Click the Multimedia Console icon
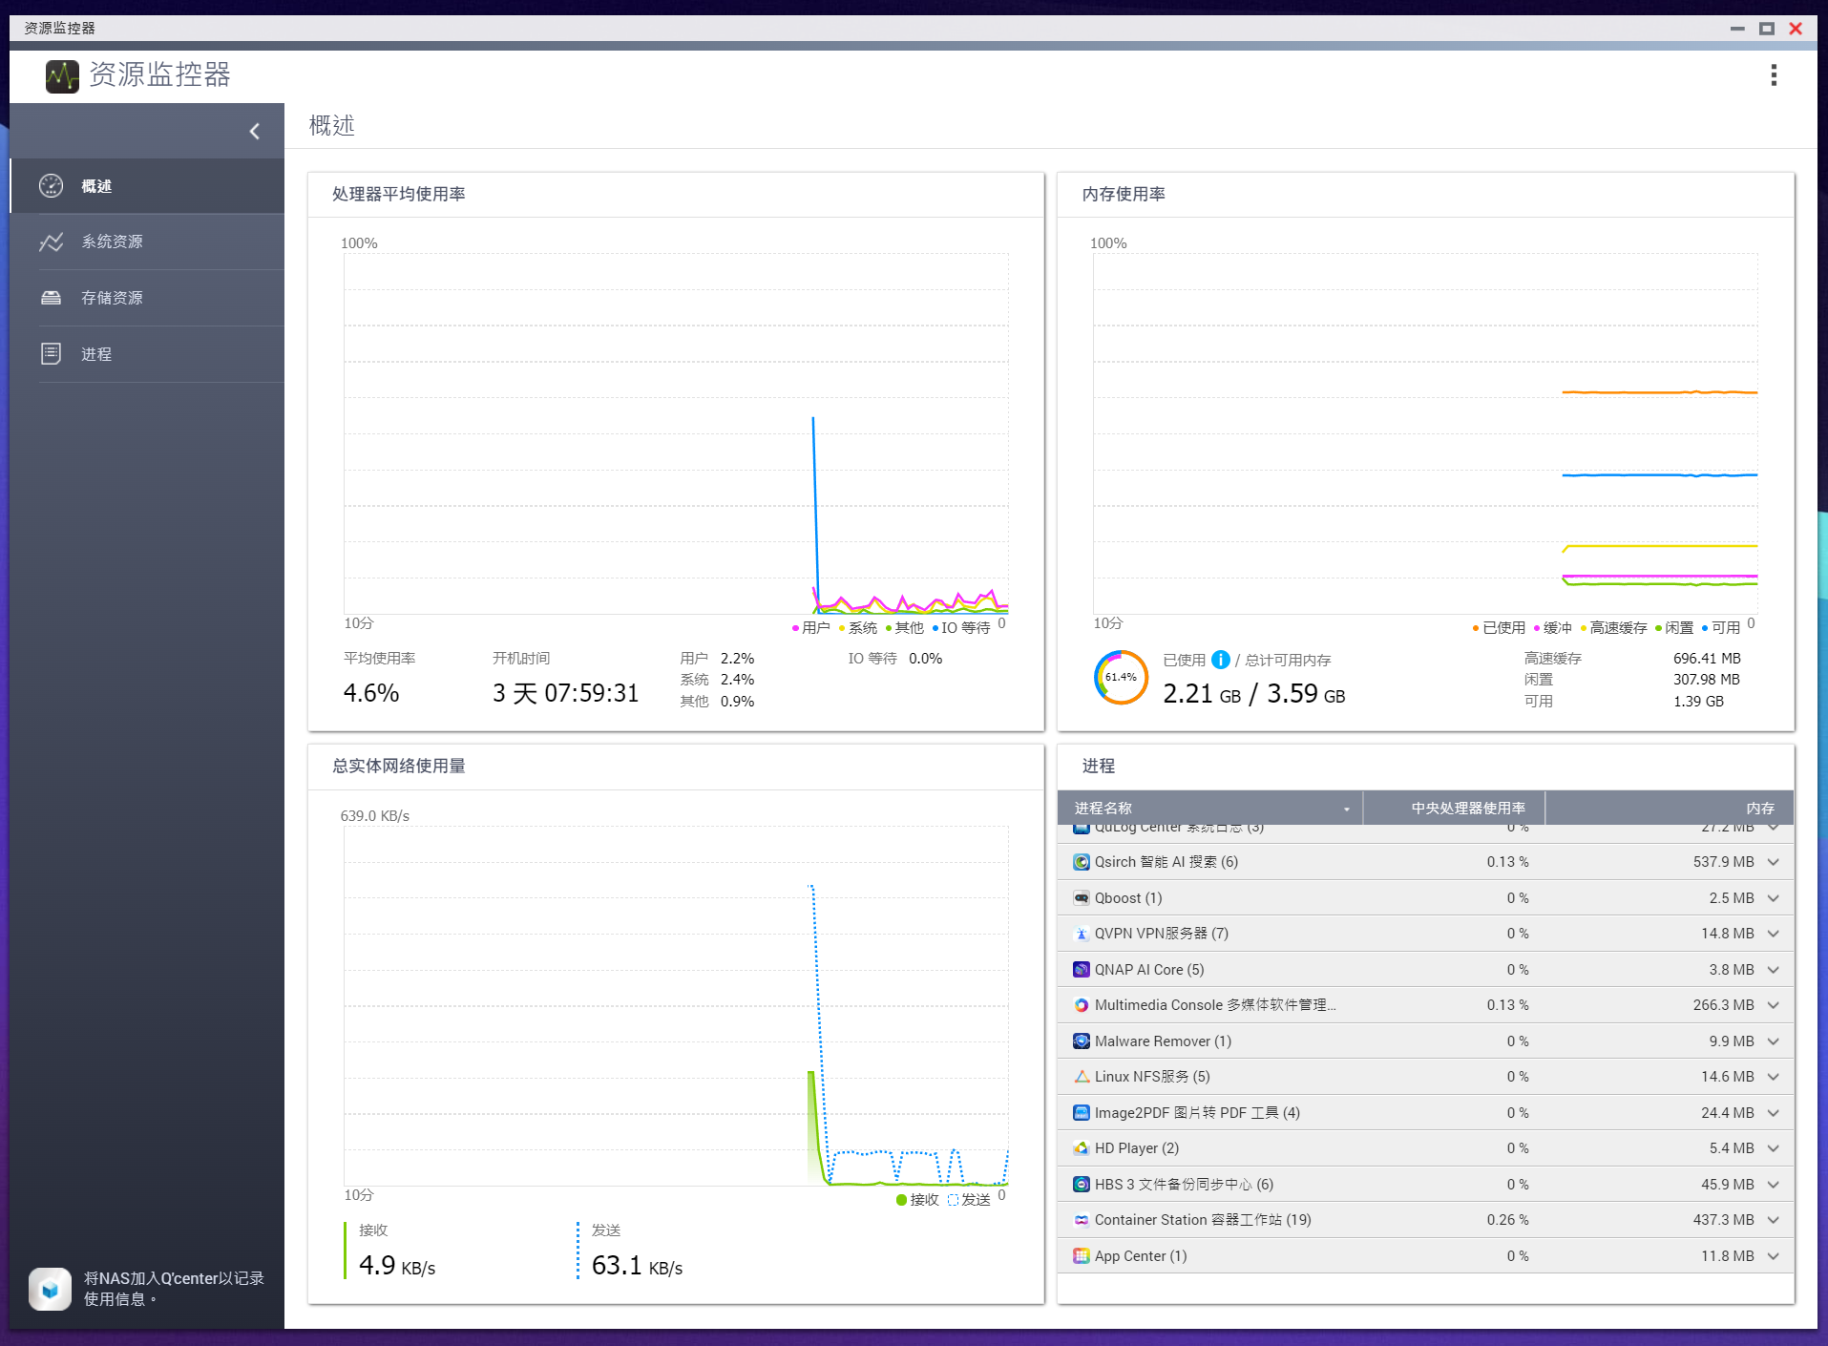This screenshot has height=1346, width=1828. [x=1082, y=1005]
